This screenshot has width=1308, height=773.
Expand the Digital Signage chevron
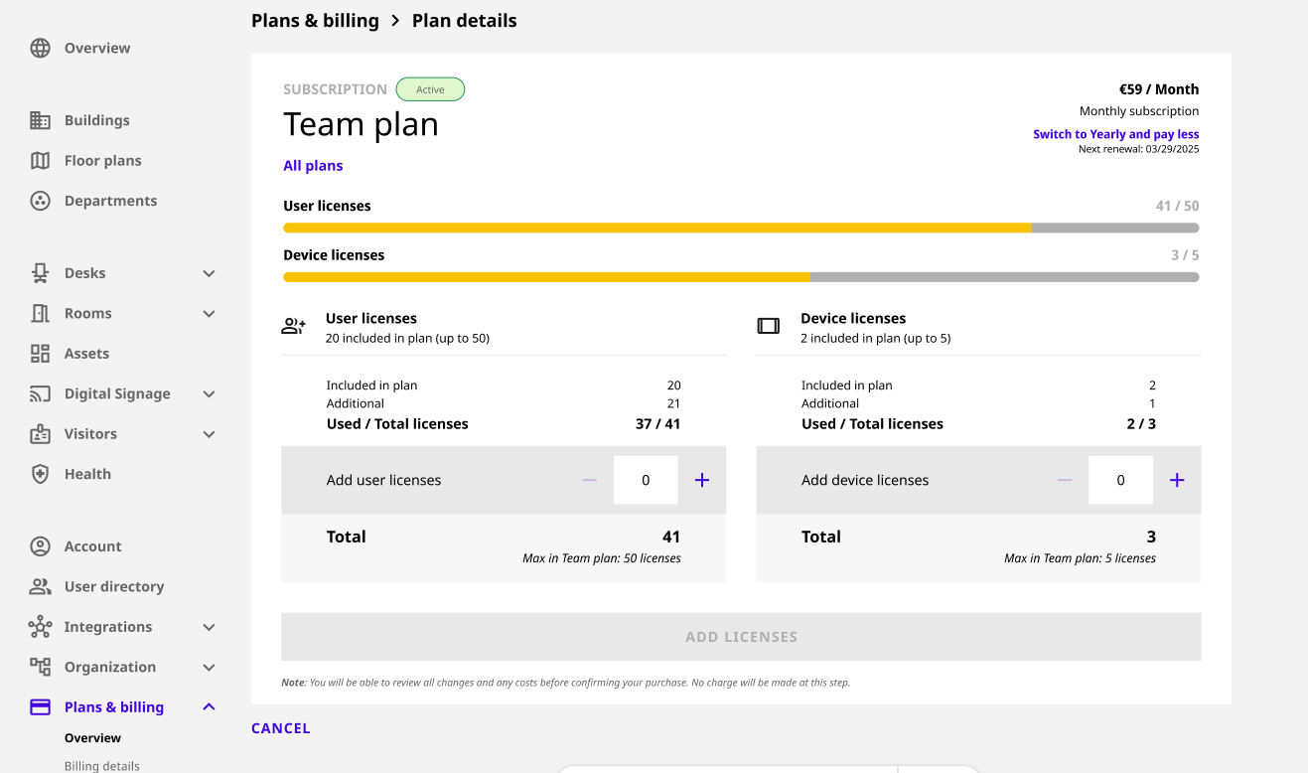[x=209, y=394]
